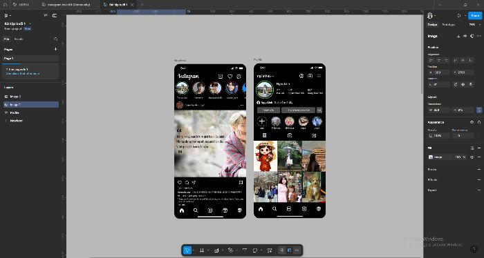Open the Figma home icon
The height and width of the screenshot is (258, 484).
(x=5, y=5)
